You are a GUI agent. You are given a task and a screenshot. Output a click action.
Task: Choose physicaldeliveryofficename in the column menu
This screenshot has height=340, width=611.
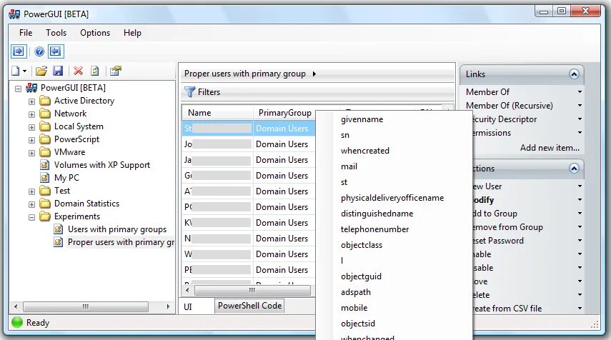coord(392,198)
